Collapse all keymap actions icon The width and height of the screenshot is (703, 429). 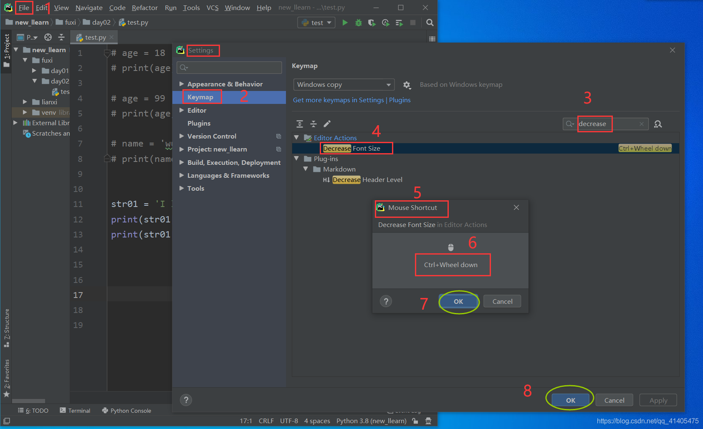tap(314, 124)
